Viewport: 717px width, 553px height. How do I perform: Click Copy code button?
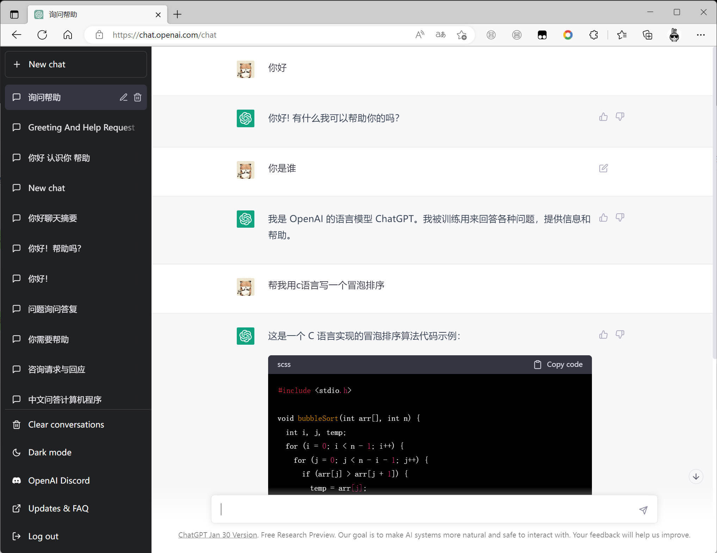point(558,364)
